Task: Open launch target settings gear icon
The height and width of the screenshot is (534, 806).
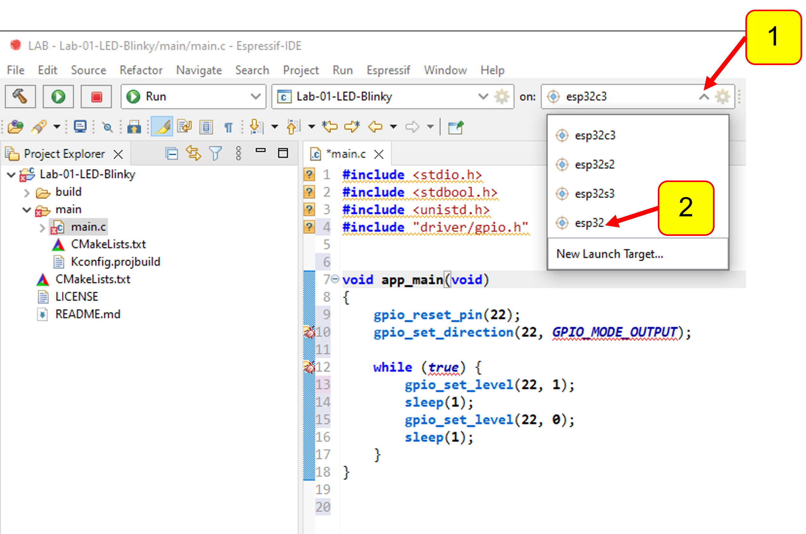Action: 723,97
